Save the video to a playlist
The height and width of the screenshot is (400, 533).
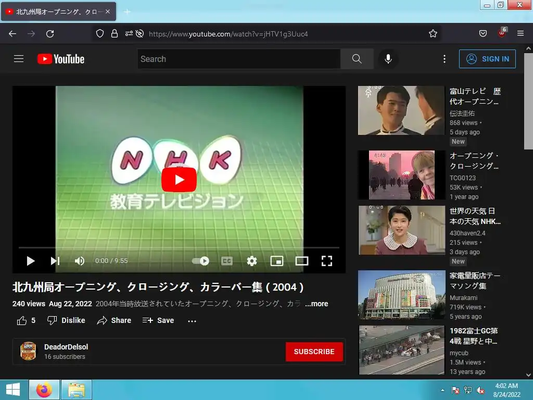click(158, 320)
